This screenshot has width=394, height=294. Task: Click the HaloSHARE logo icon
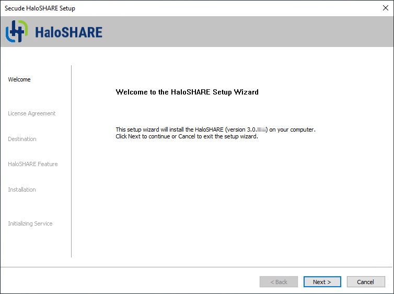[x=16, y=31]
